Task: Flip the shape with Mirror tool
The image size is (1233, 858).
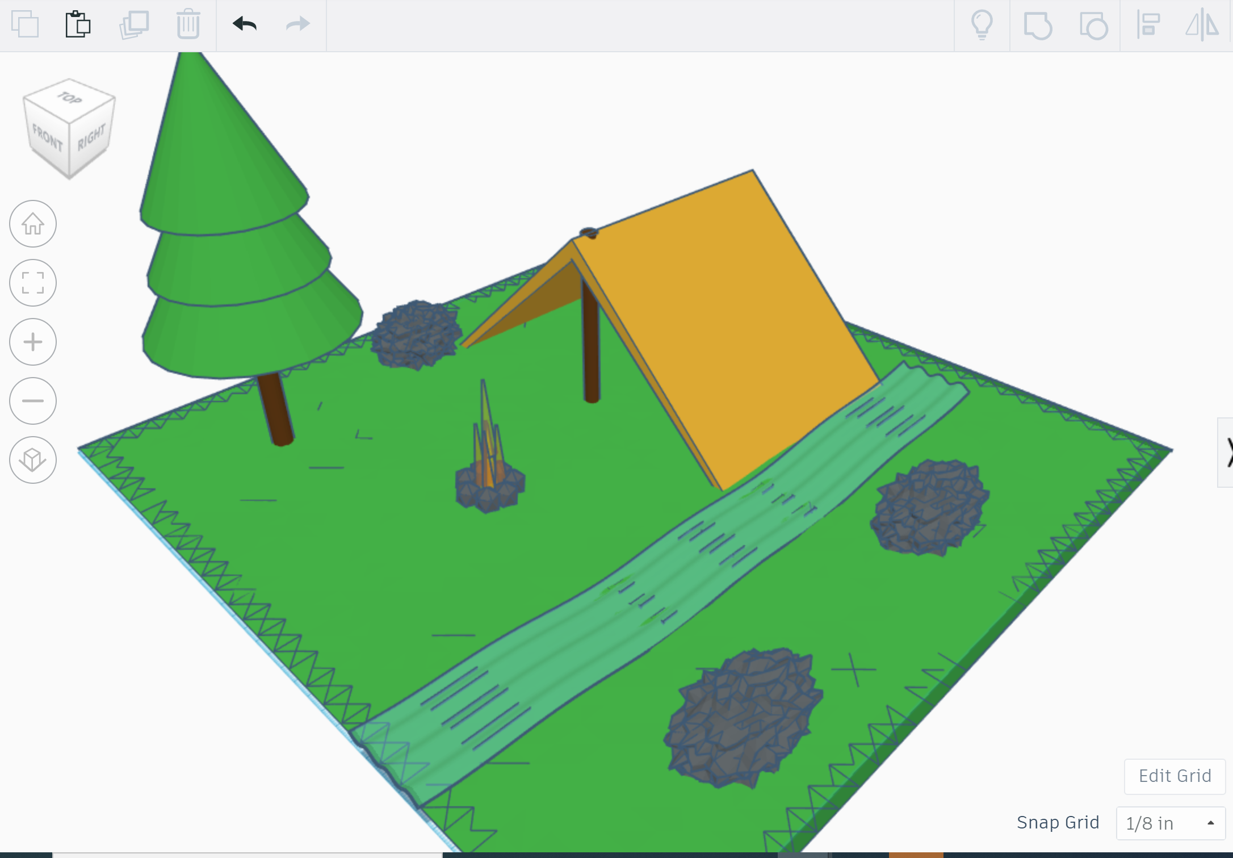Action: (x=1203, y=26)
